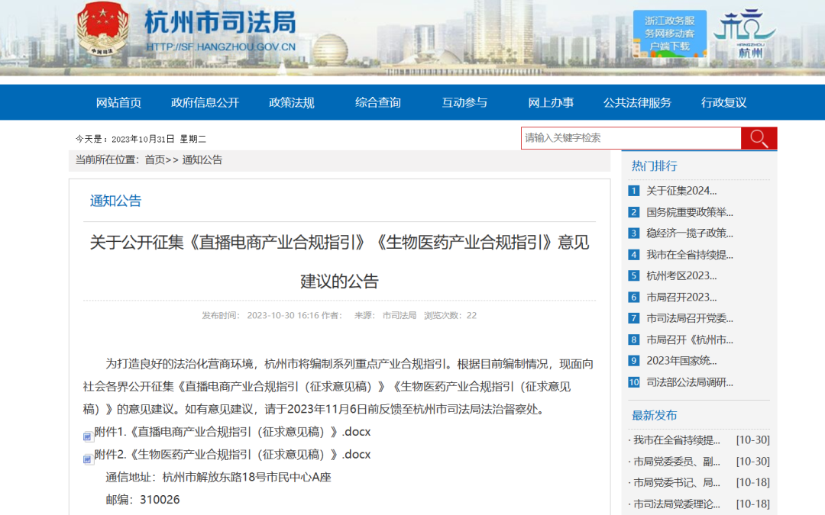Screen dimensions: 825x515
Task: Click the 通知公告 section heading link
Action: click(114, 201)
